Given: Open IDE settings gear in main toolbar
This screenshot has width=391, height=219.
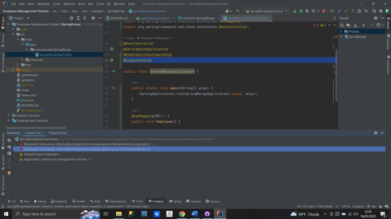Looking at the screenshot, I should 381,11.
